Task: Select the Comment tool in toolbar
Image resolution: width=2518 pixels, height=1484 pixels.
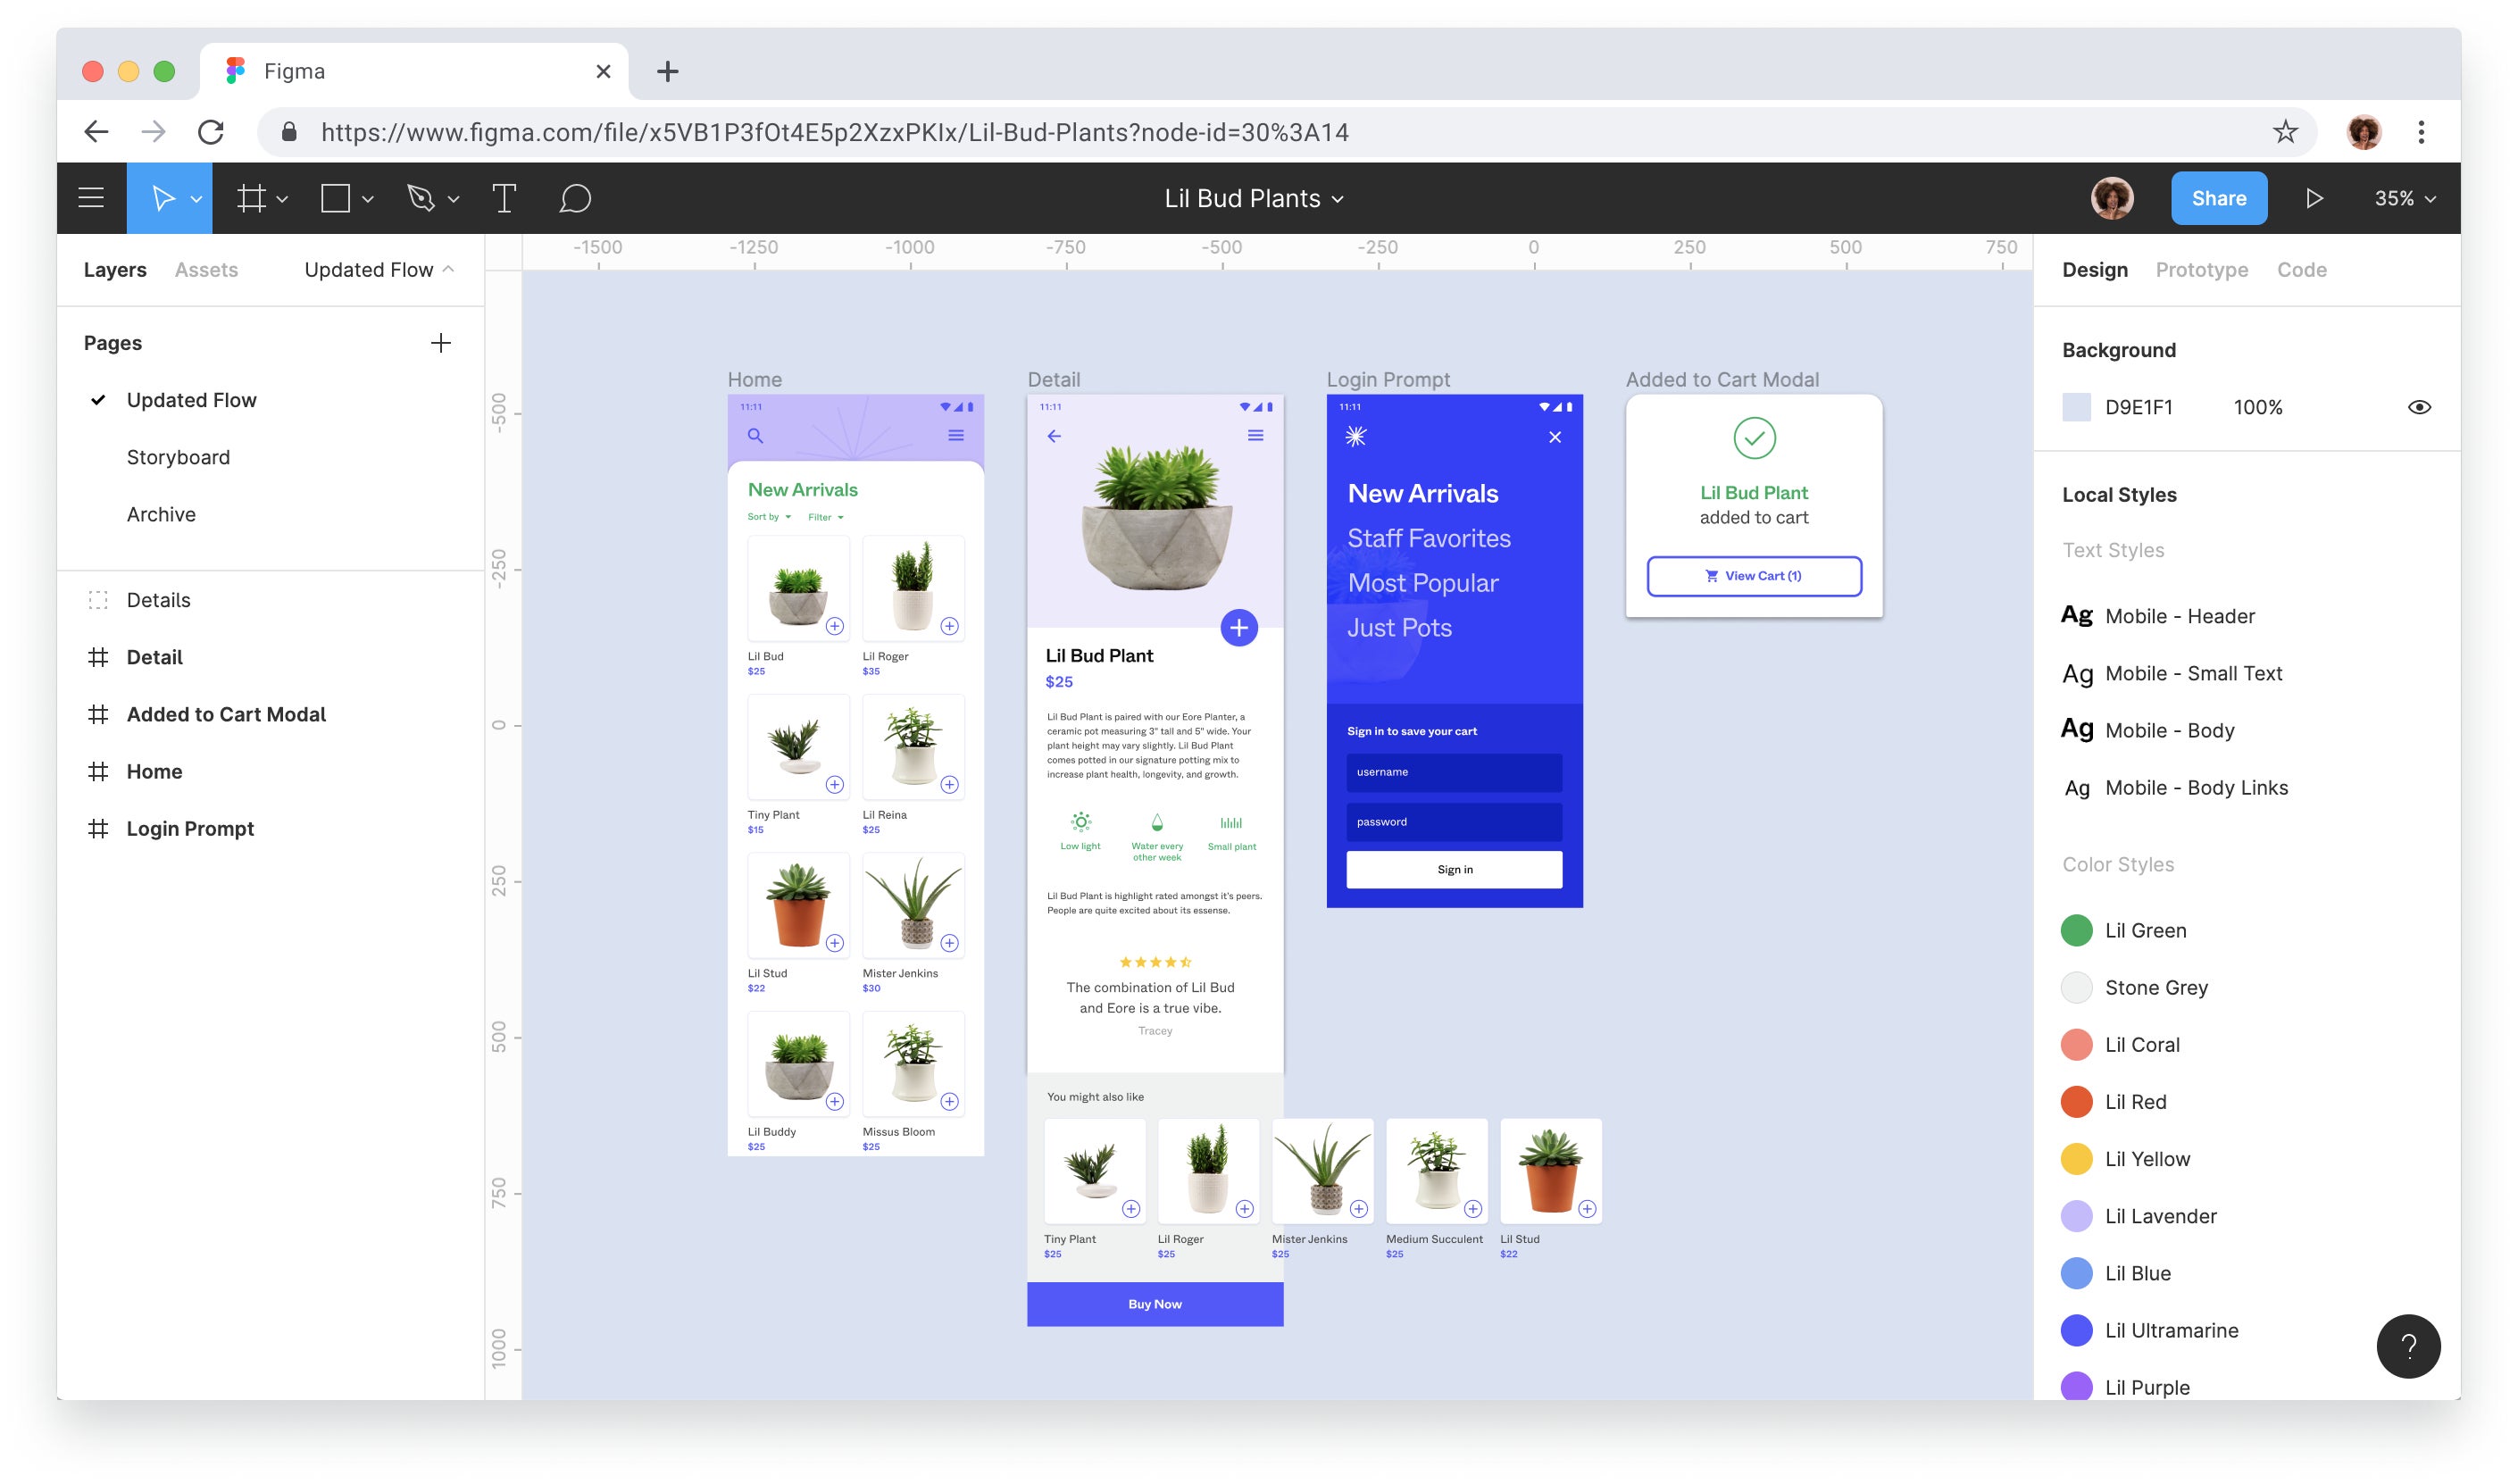Action: pyautogui.click(x=576, y=198)
